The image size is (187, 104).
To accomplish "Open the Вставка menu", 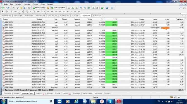I will 18,4.
